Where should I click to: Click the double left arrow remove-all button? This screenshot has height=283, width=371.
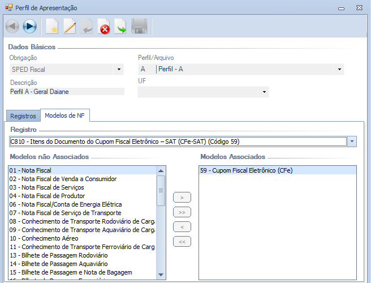pos(182,242)
